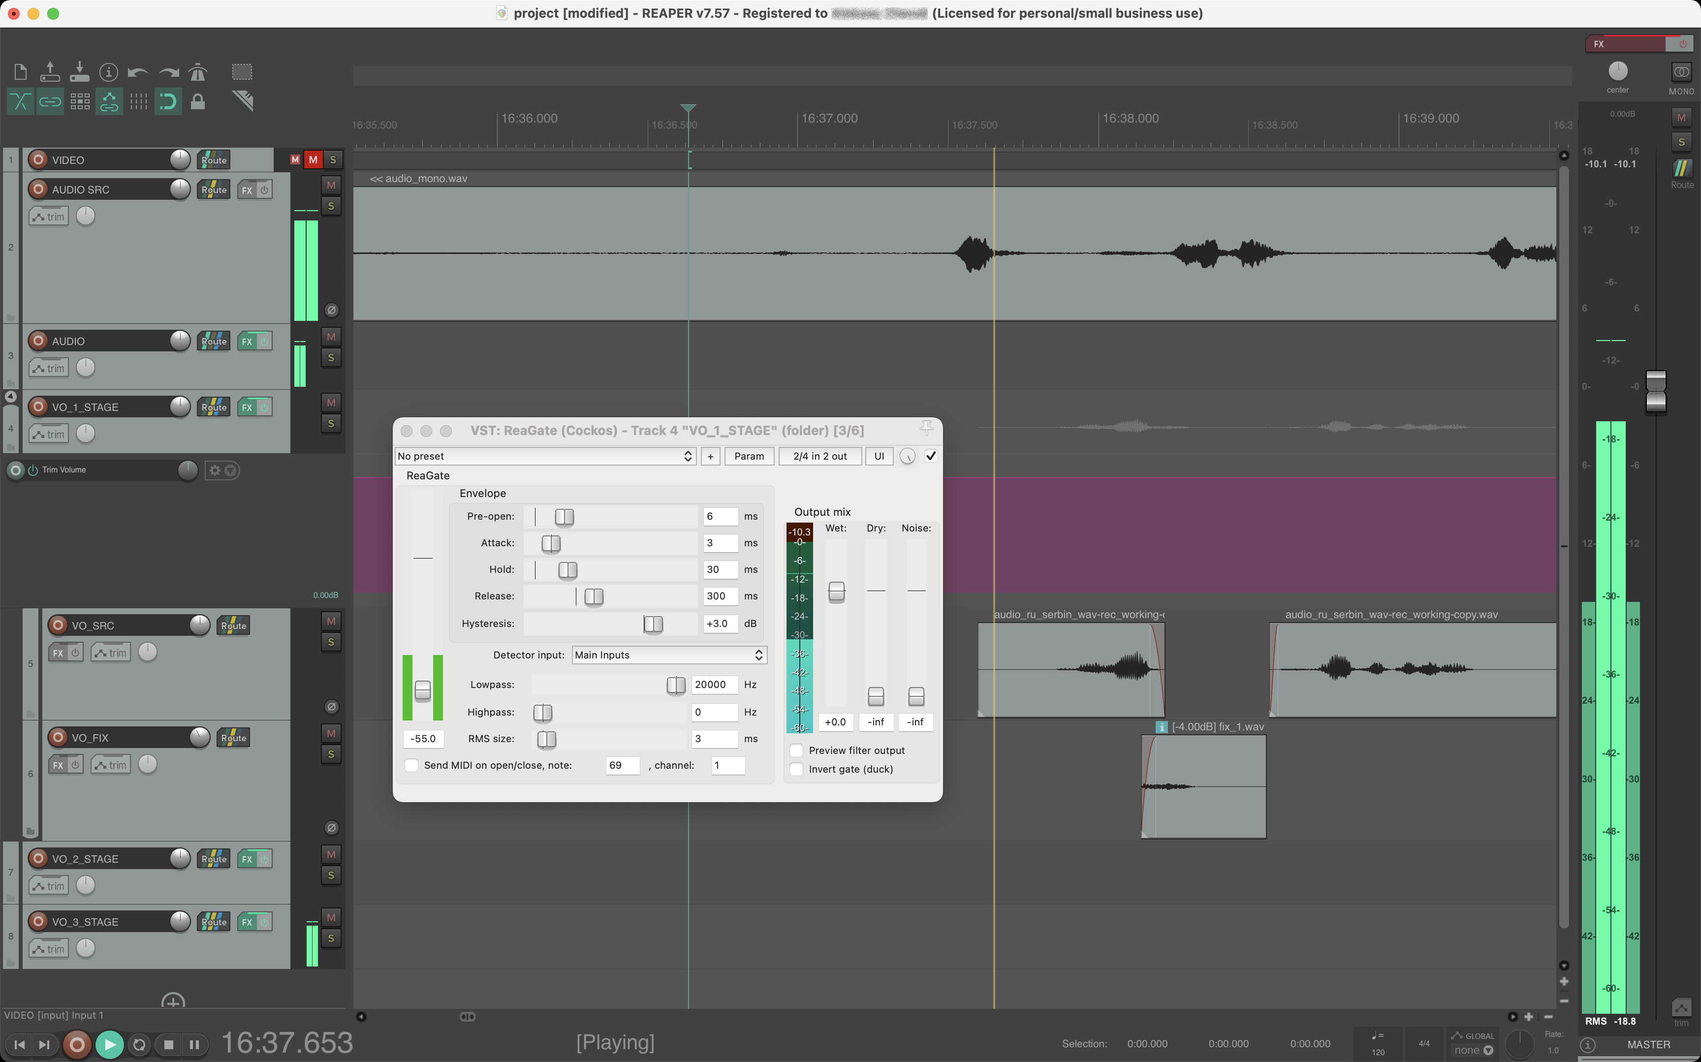Open Detector input Main Inputs dropdown
Viewport: 1701px width, 1062px height.
[668, 655]
